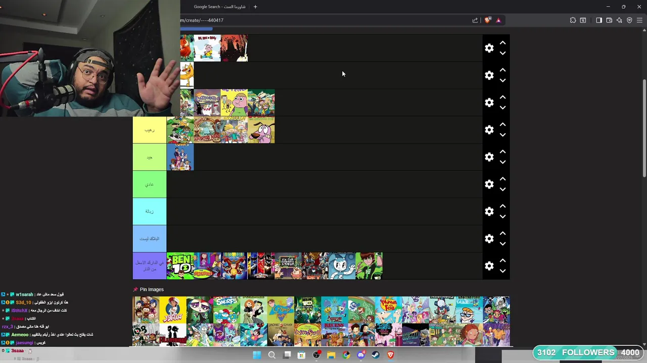Click the tab search icon in the toolbar
647x363 pixels.
(583, 20)
